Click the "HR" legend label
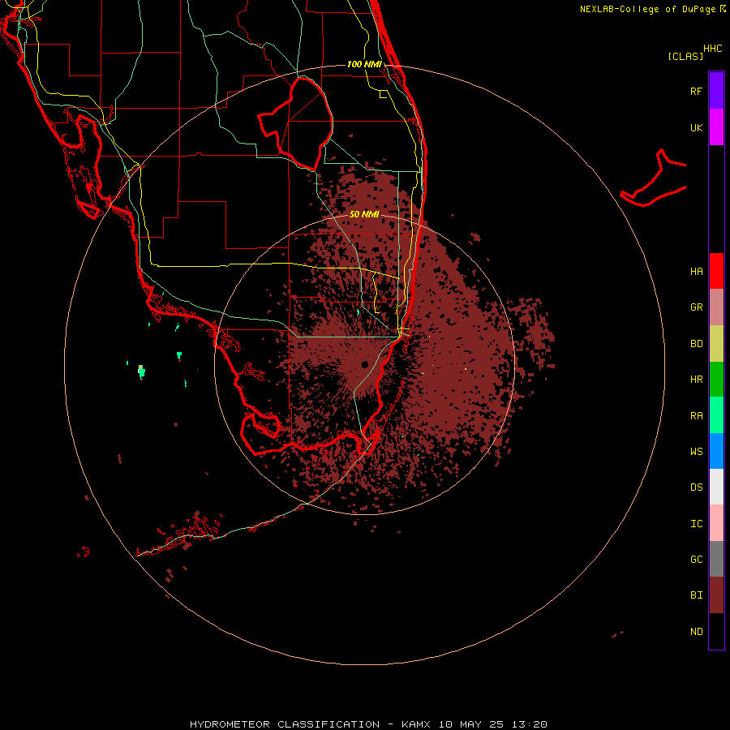Viewport: 730px width, 730px height. click(696, 380)
